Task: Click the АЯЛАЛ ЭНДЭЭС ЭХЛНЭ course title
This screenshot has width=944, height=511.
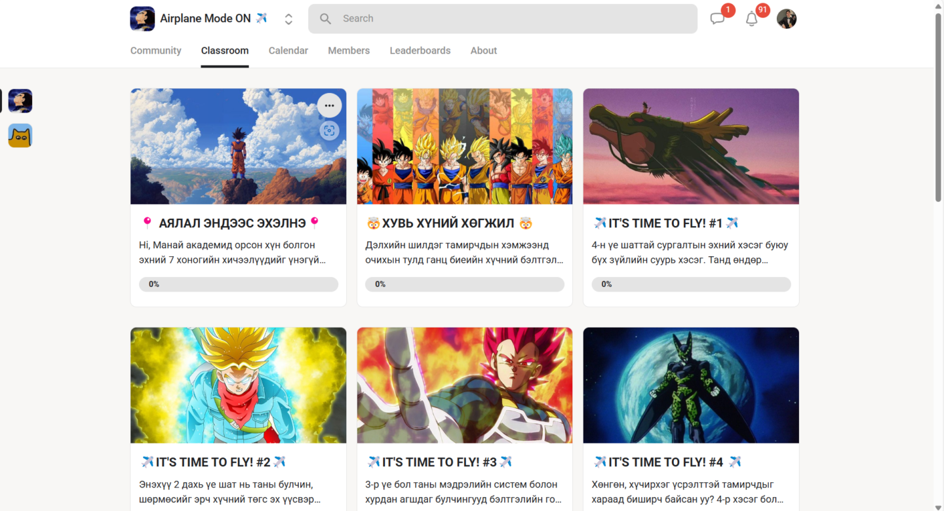Action: [x=231, y=223]
